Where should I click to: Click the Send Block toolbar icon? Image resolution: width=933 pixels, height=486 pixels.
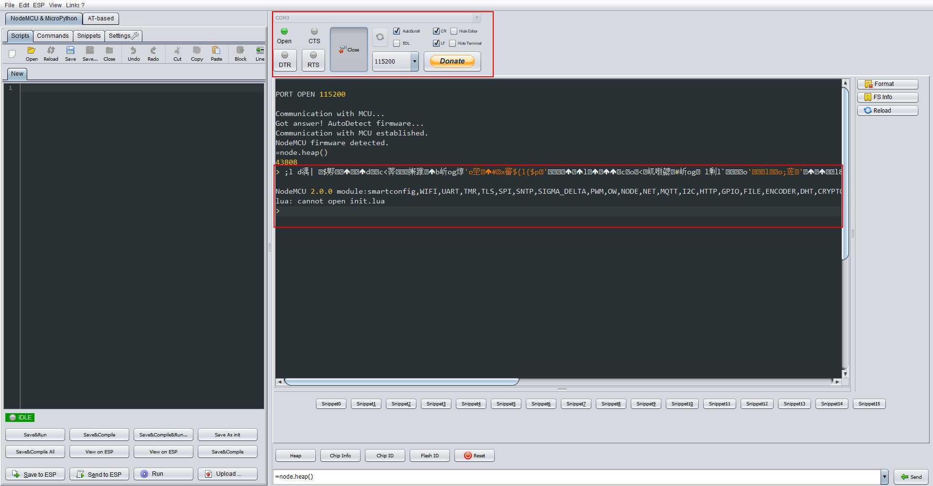(x=241, y=53)
